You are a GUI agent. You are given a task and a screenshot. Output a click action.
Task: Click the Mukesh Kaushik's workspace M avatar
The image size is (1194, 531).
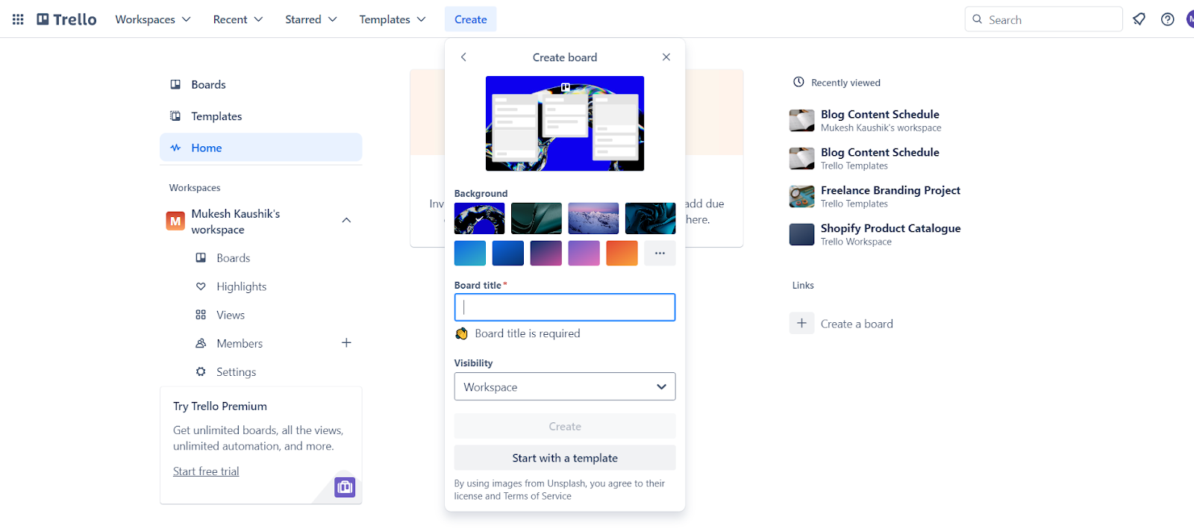click(175, 221)
